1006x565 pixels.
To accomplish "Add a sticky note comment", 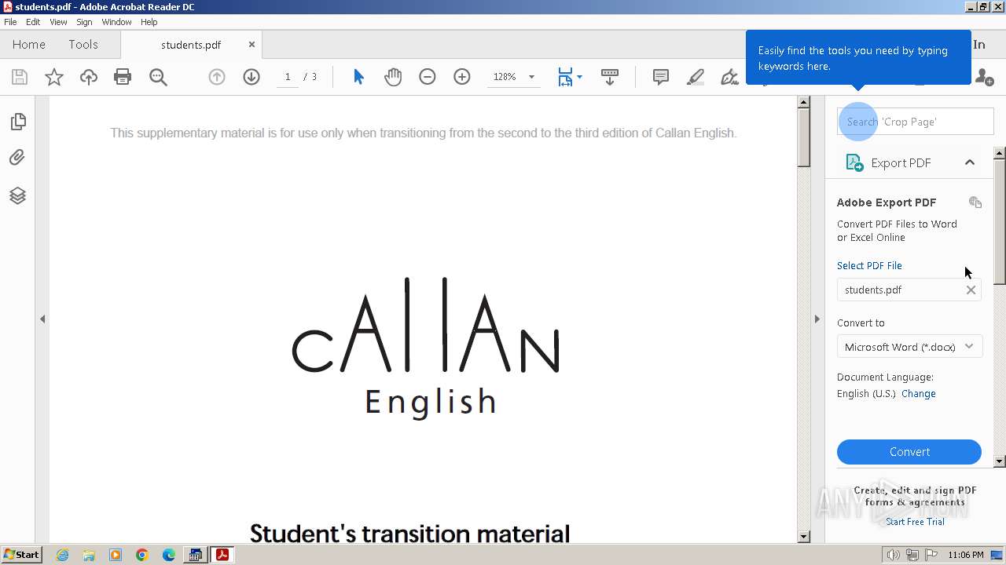I will (x=661, y=77).
